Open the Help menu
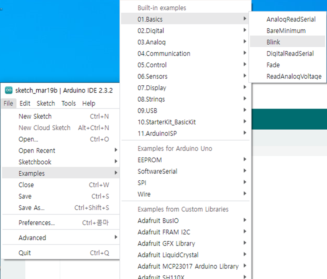This screenshot has width=327, height=279. pyautogui.click(x=89, y=103)
